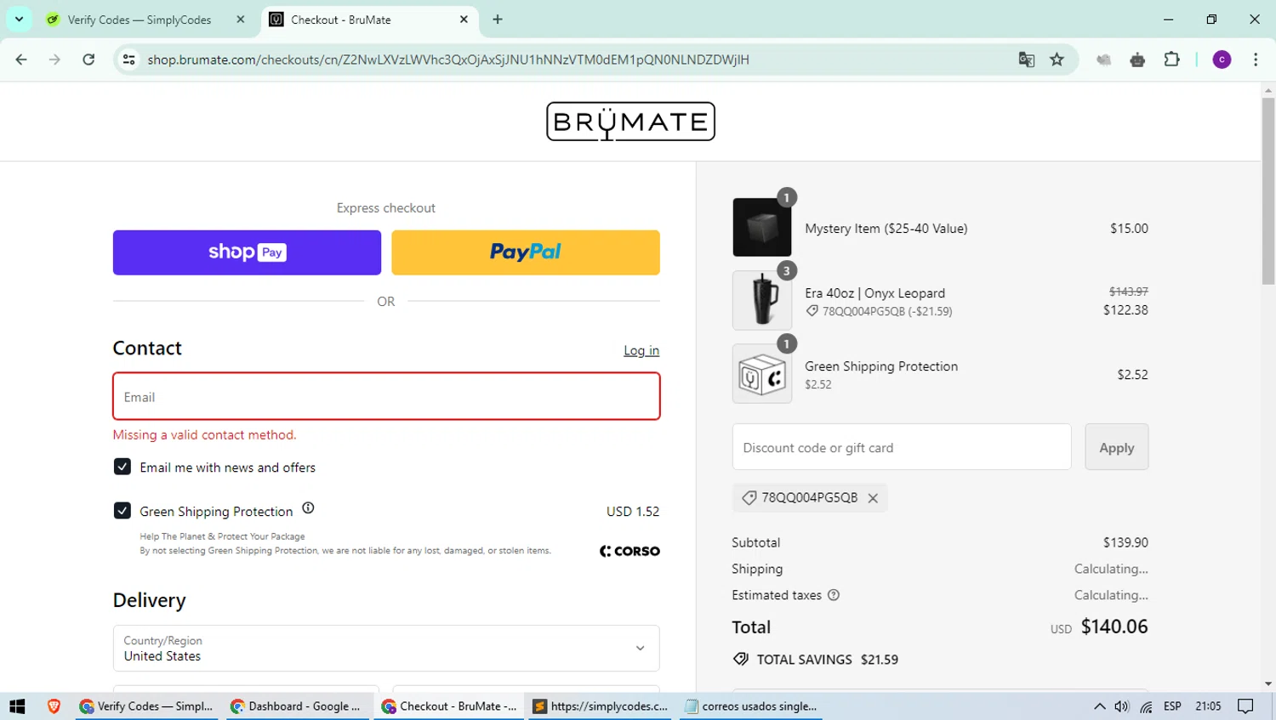Click Apply discount button
Screen dimensions: 1276x720
pyautogui.click(x=1116, y=447)
